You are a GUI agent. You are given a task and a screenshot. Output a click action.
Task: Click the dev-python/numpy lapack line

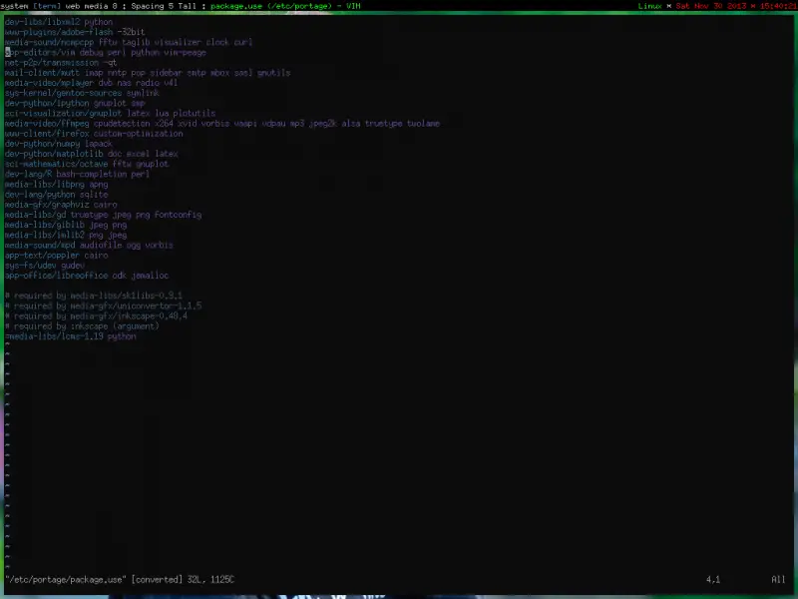point(59,144)
